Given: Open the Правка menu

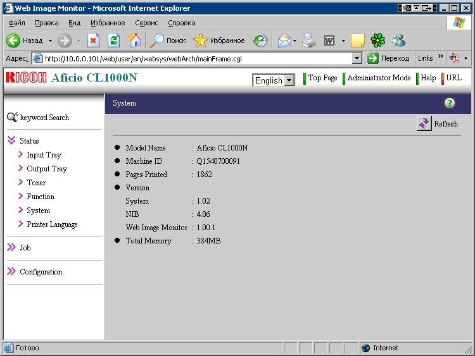Looking at the screenshot, I should click(47, 23).
